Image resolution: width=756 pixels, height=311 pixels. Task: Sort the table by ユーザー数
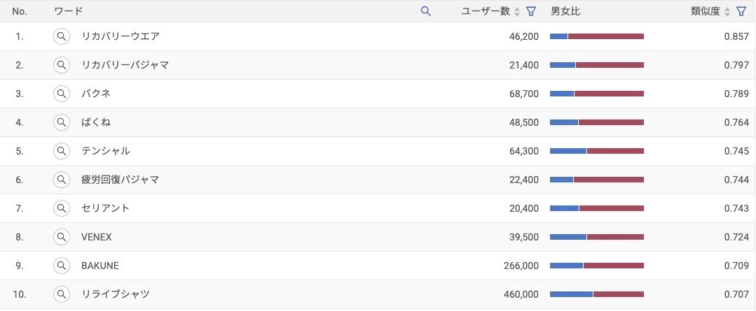click(517, 11)
